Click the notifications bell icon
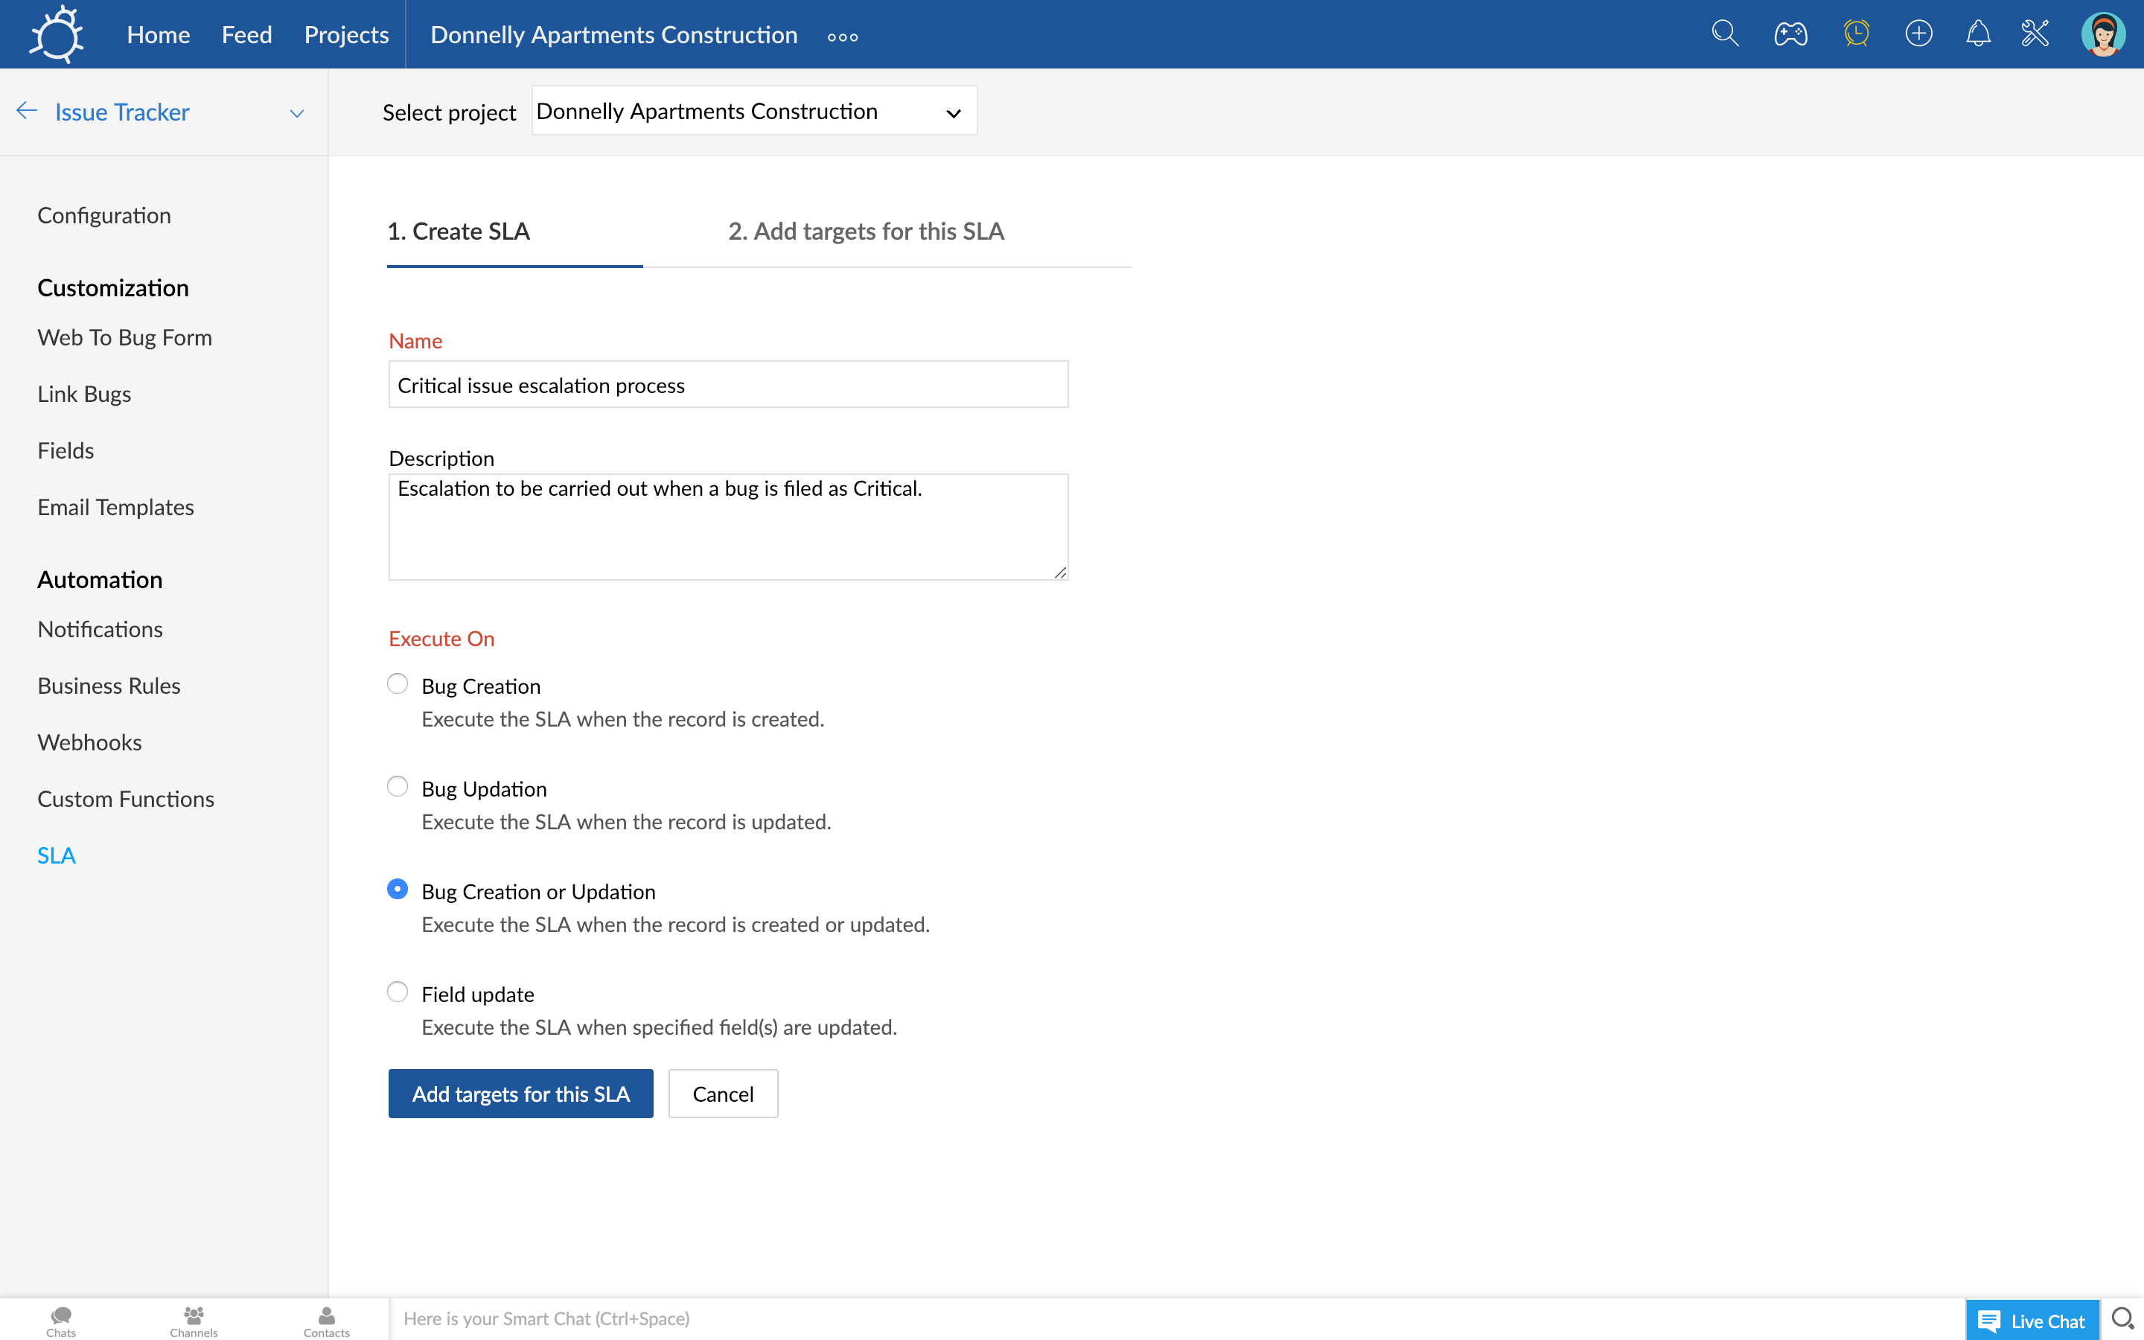Screen dimensions: 2144x1340 tap(1977, 34)
